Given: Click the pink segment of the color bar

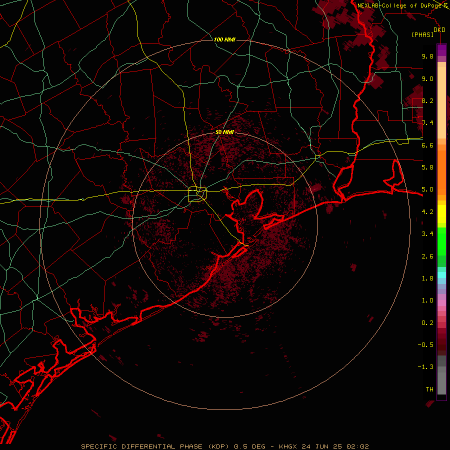Looking at the screenshot, I should pyautogui.click(x=441, y=303).
